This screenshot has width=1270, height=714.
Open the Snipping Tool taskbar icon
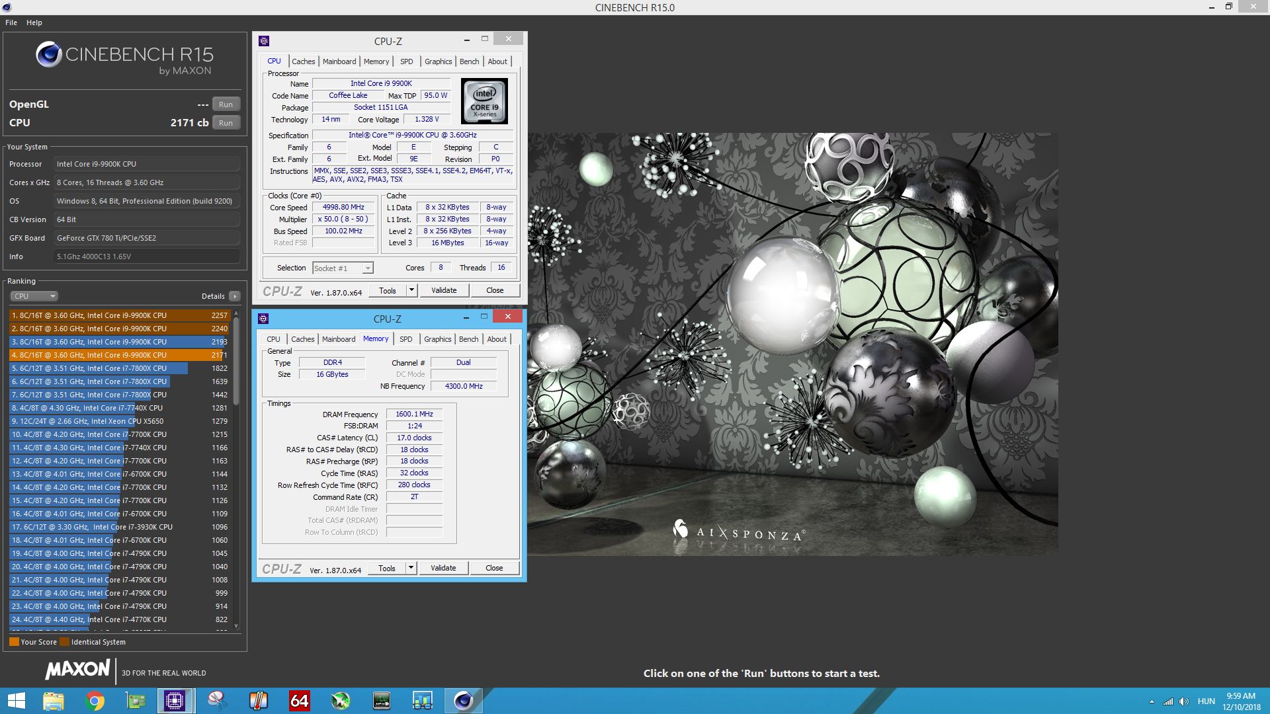[217, 701]
